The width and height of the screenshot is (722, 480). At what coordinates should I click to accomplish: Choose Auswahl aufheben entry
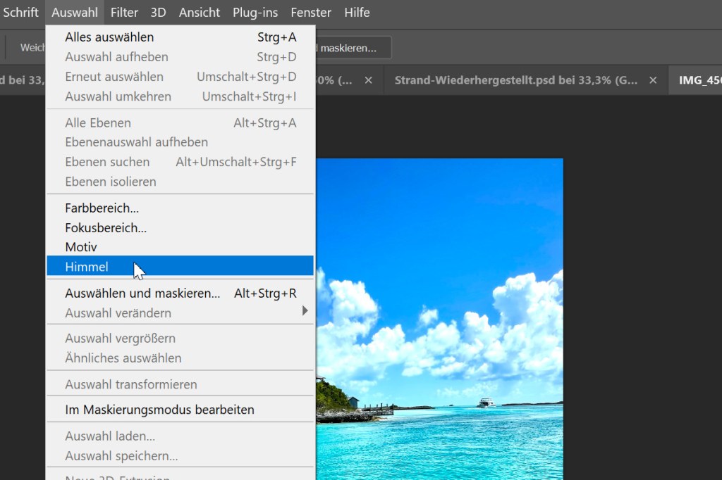coord(180,57)
